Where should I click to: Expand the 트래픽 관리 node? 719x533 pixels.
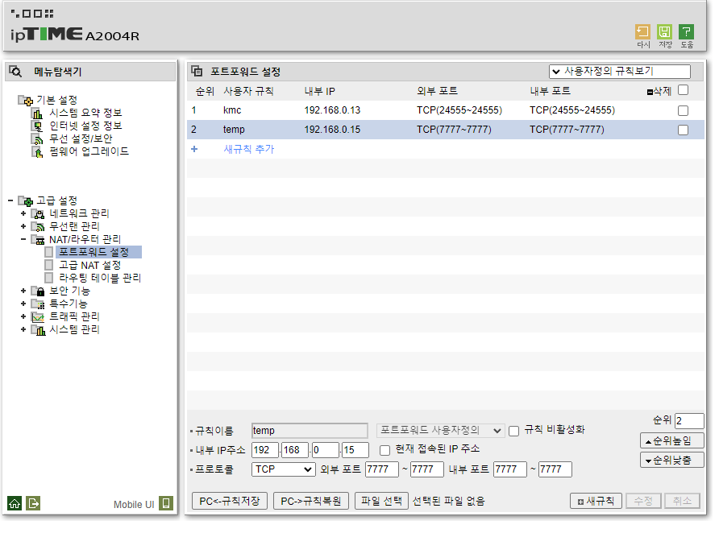pos(23,316)
